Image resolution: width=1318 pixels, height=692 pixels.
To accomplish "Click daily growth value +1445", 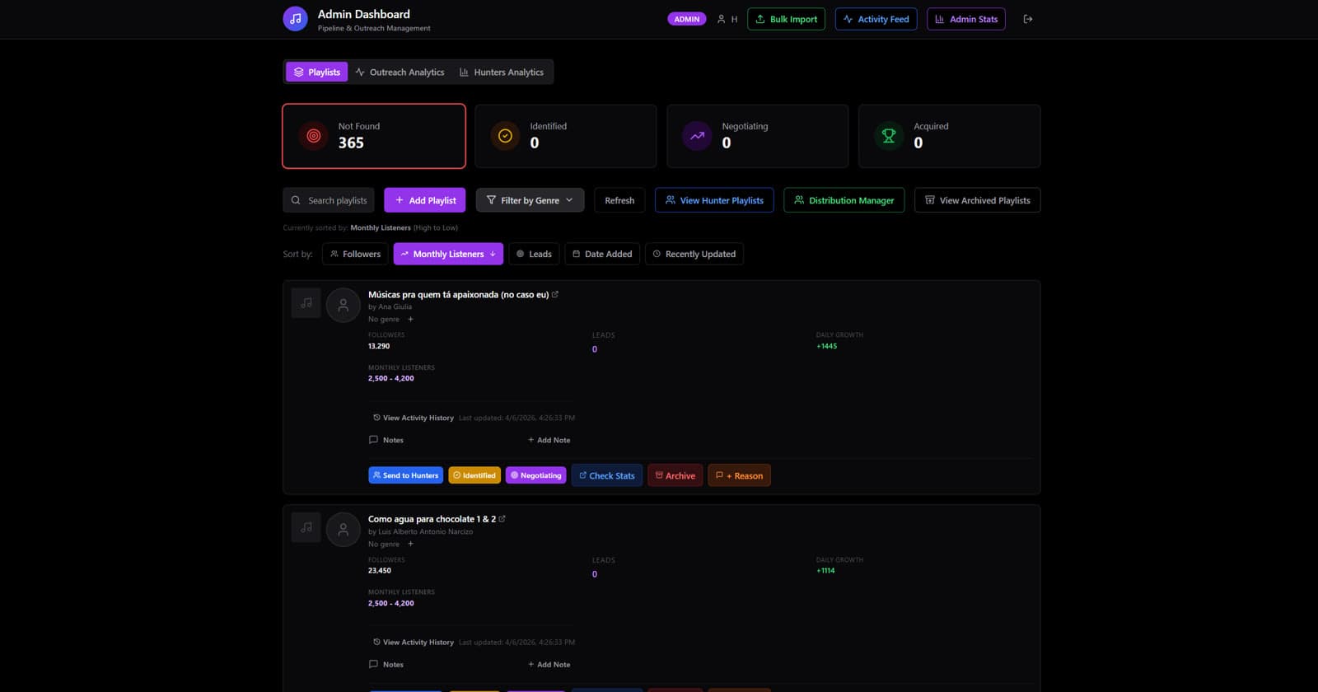I will (826, 346).
